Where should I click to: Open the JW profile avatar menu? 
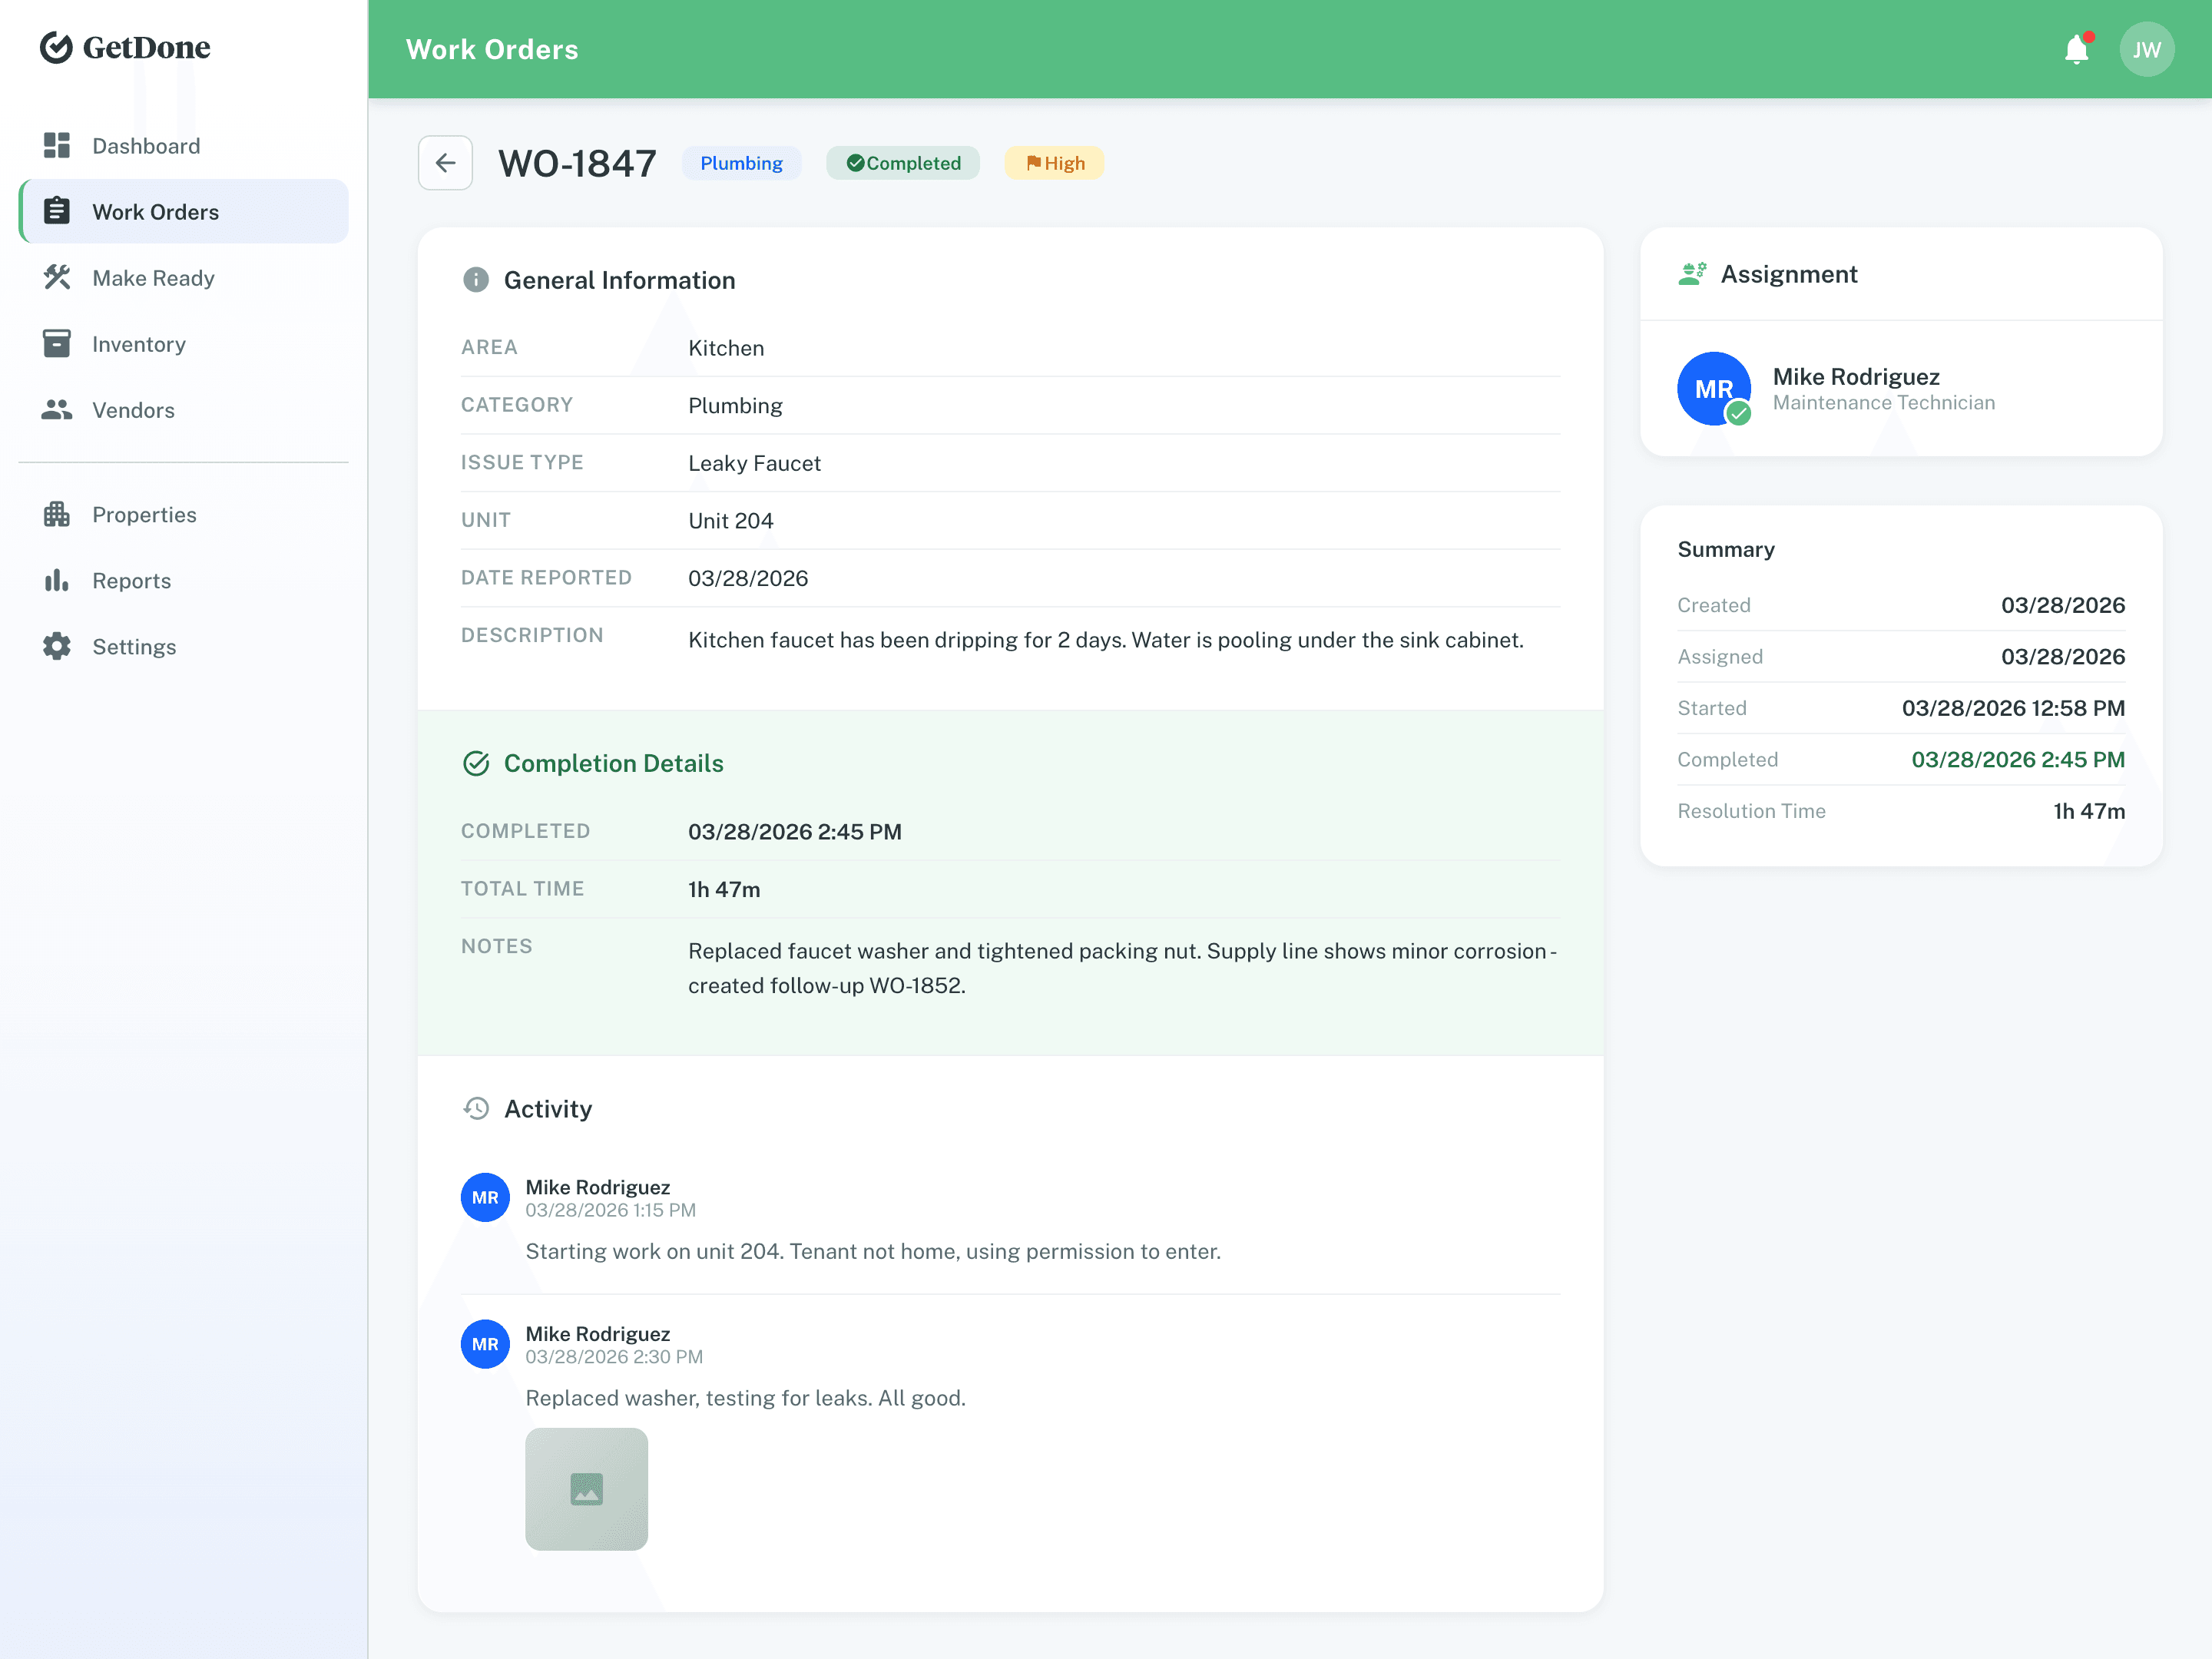pos(2147,48)
